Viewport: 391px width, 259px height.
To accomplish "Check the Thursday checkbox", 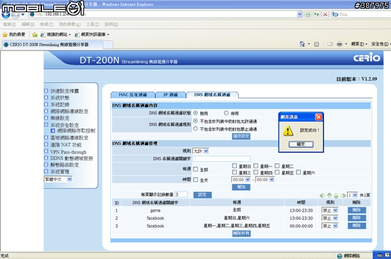I will click(x=256, y=172).
